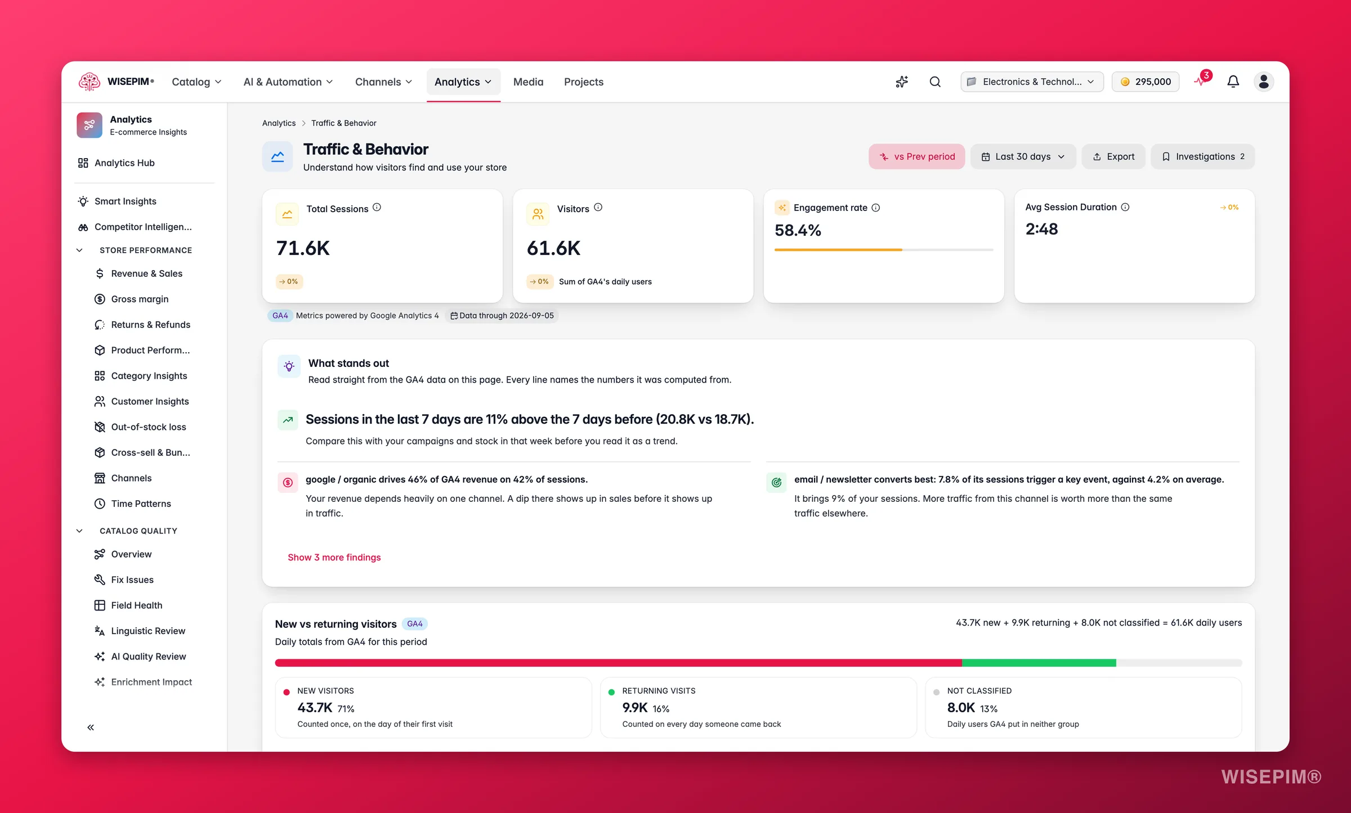Click the Export button
The image size is (1351, 813).
coord(1113,156)
